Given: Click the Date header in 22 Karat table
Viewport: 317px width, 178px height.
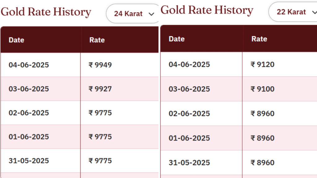Looking at the screenshot, I should [177, 39].
